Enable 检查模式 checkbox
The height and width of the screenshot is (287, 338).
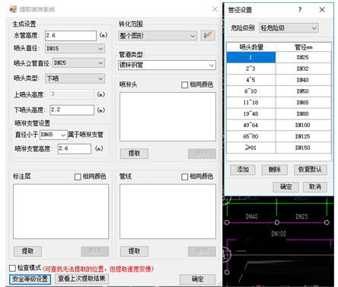12,268
